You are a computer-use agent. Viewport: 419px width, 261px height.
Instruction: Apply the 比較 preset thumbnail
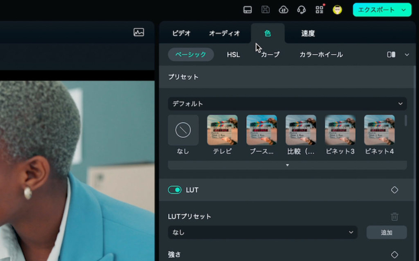[x=301, y=130]
